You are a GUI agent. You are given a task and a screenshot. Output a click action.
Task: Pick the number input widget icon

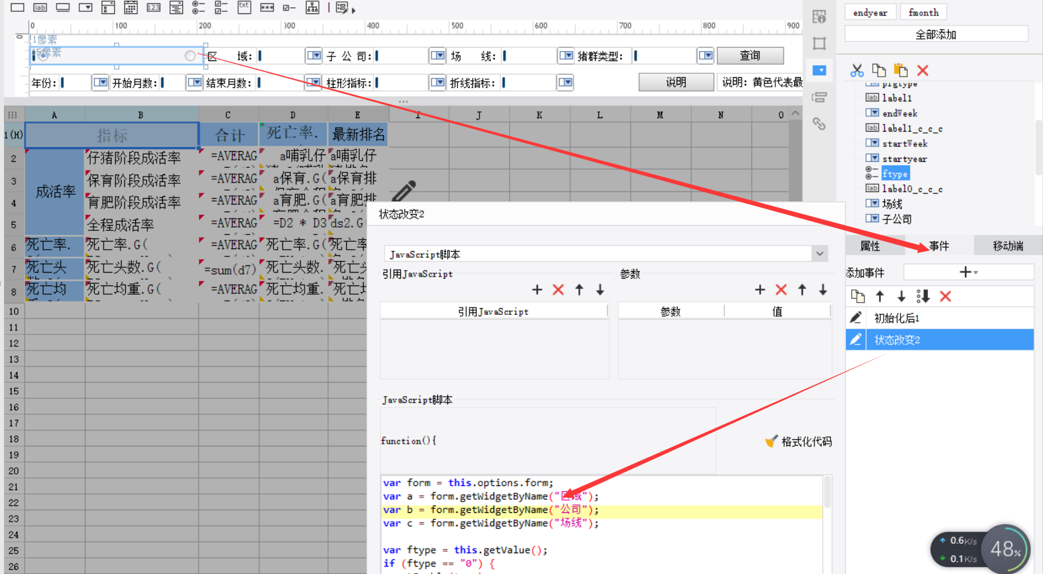153,7
